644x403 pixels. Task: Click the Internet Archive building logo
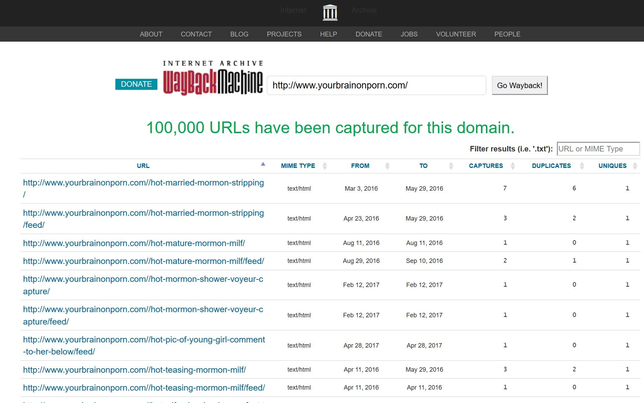(x=330, y=13)
